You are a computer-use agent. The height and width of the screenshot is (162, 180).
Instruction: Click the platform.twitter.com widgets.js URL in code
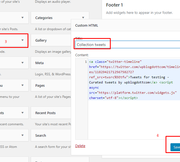pyautogui.click(x=137, y=93)
